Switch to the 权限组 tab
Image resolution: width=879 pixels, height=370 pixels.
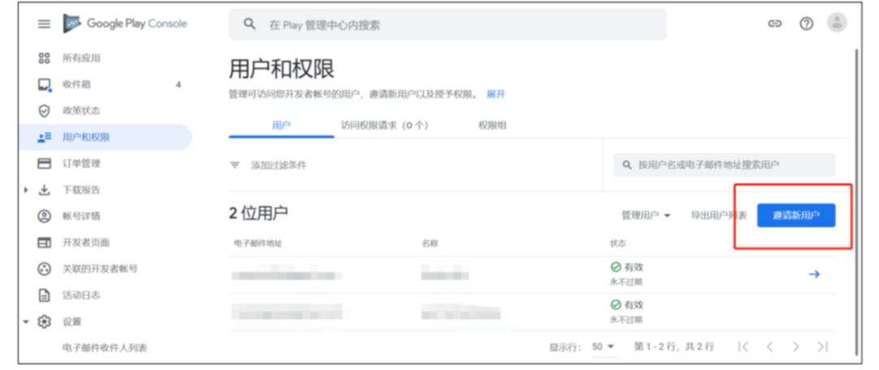pyautogui.click(x=492, y=125)
